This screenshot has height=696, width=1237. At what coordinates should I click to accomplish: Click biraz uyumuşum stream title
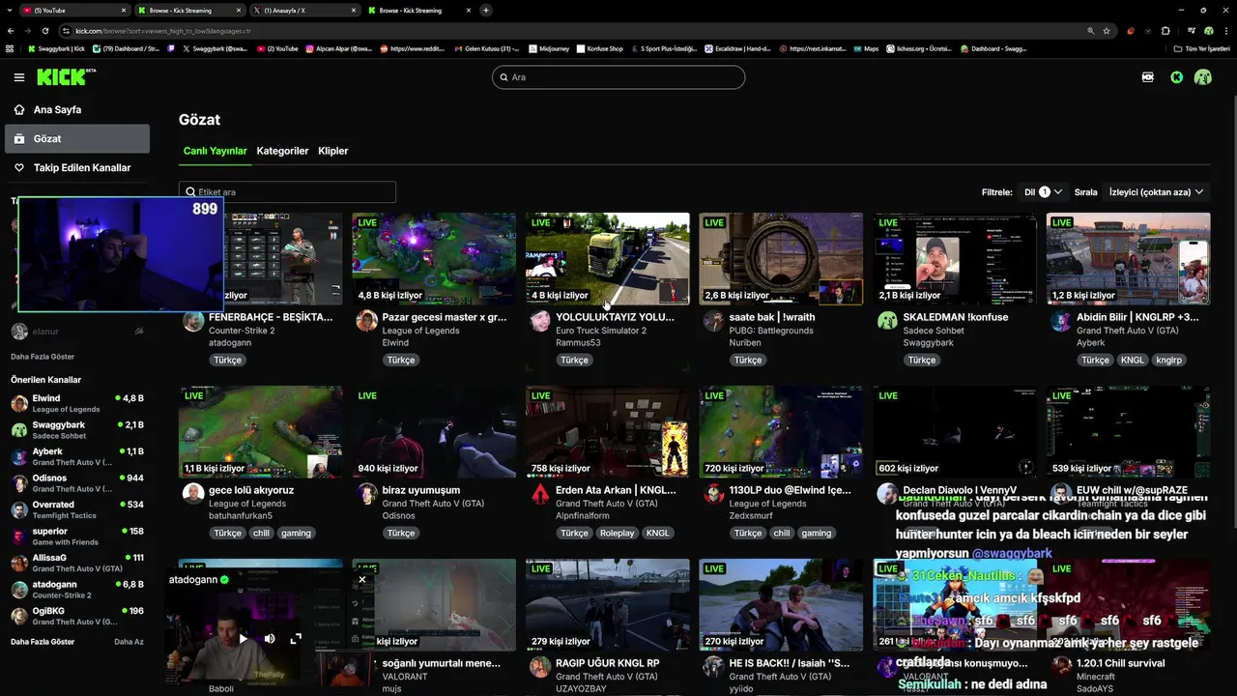point(421,490)
